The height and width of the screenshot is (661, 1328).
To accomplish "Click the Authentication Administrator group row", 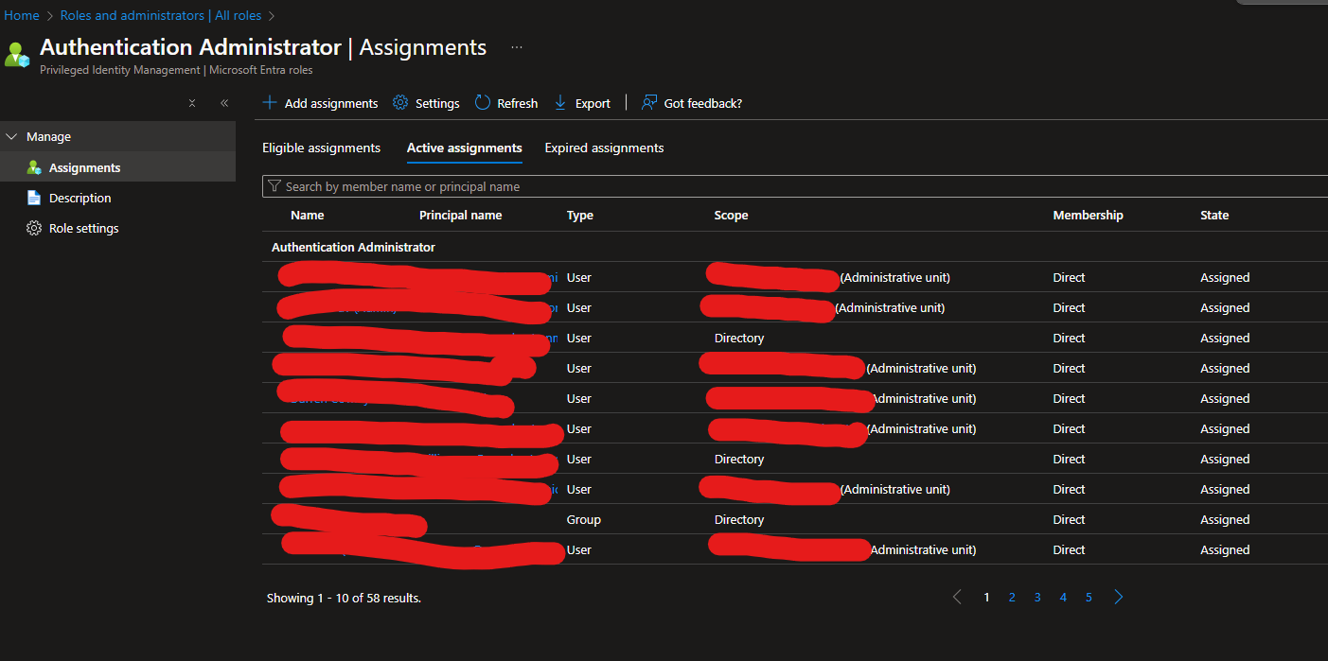I will (795, 247).
